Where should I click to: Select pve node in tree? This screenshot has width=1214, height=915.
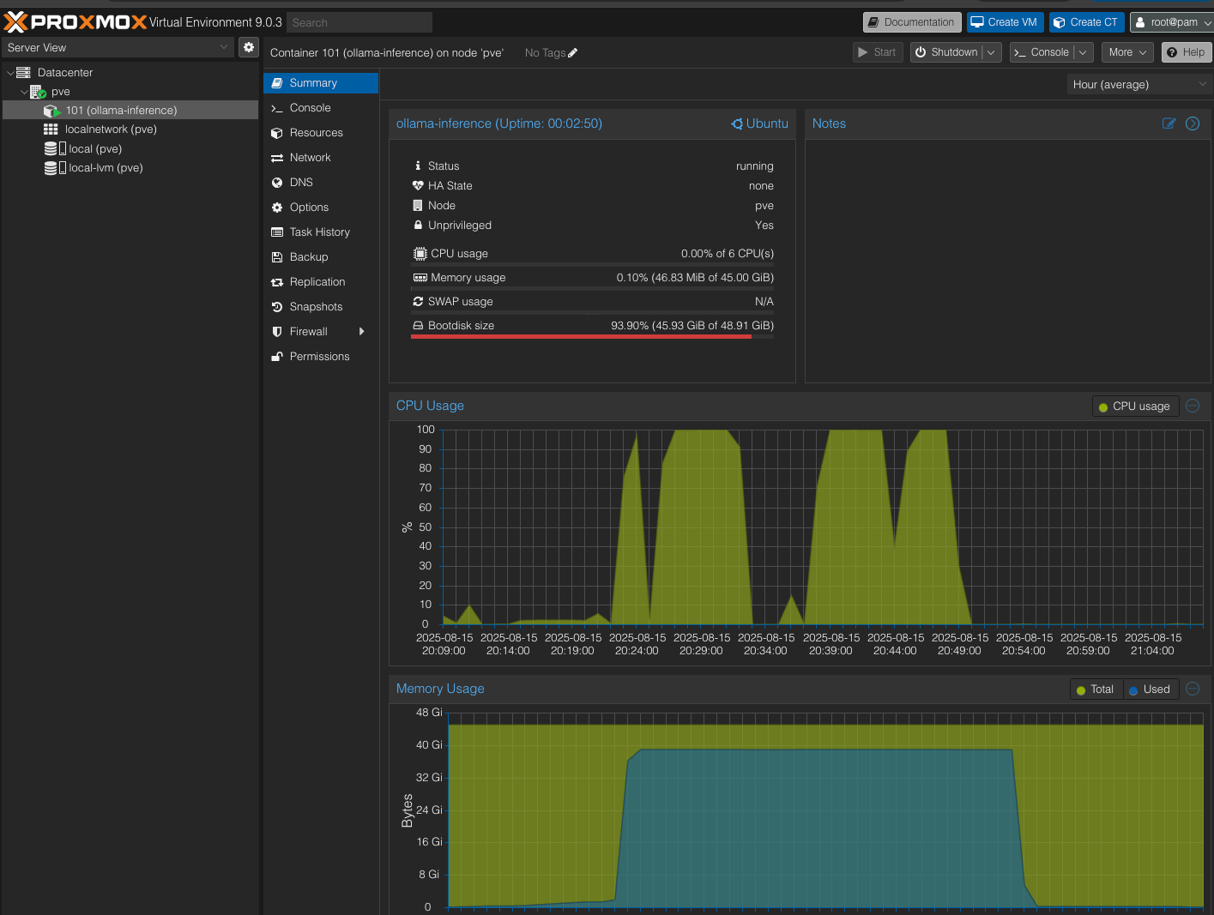click(130, 92)
